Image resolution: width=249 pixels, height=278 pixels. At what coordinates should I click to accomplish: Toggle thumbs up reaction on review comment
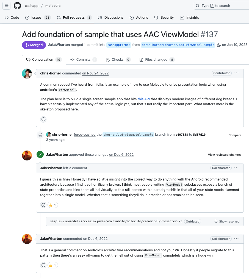[x=53, y=205]
